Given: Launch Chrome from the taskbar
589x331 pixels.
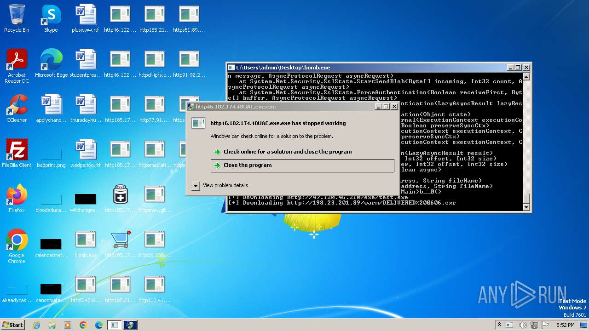Looking at the screenshot, I should 83,325.
